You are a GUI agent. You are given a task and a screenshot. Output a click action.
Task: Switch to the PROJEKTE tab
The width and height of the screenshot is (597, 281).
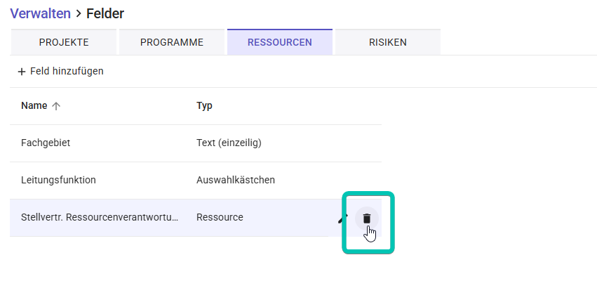pyautogui.click(x=64, y=42)
